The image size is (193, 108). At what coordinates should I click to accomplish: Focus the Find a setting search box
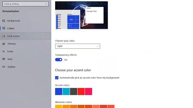click(x=25, y=4)
